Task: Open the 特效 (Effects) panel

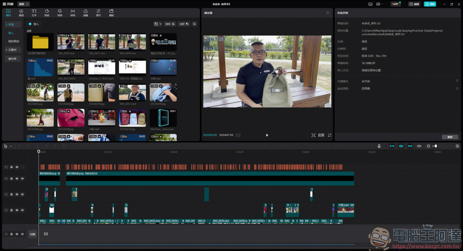Action: (x=60, y=12)
